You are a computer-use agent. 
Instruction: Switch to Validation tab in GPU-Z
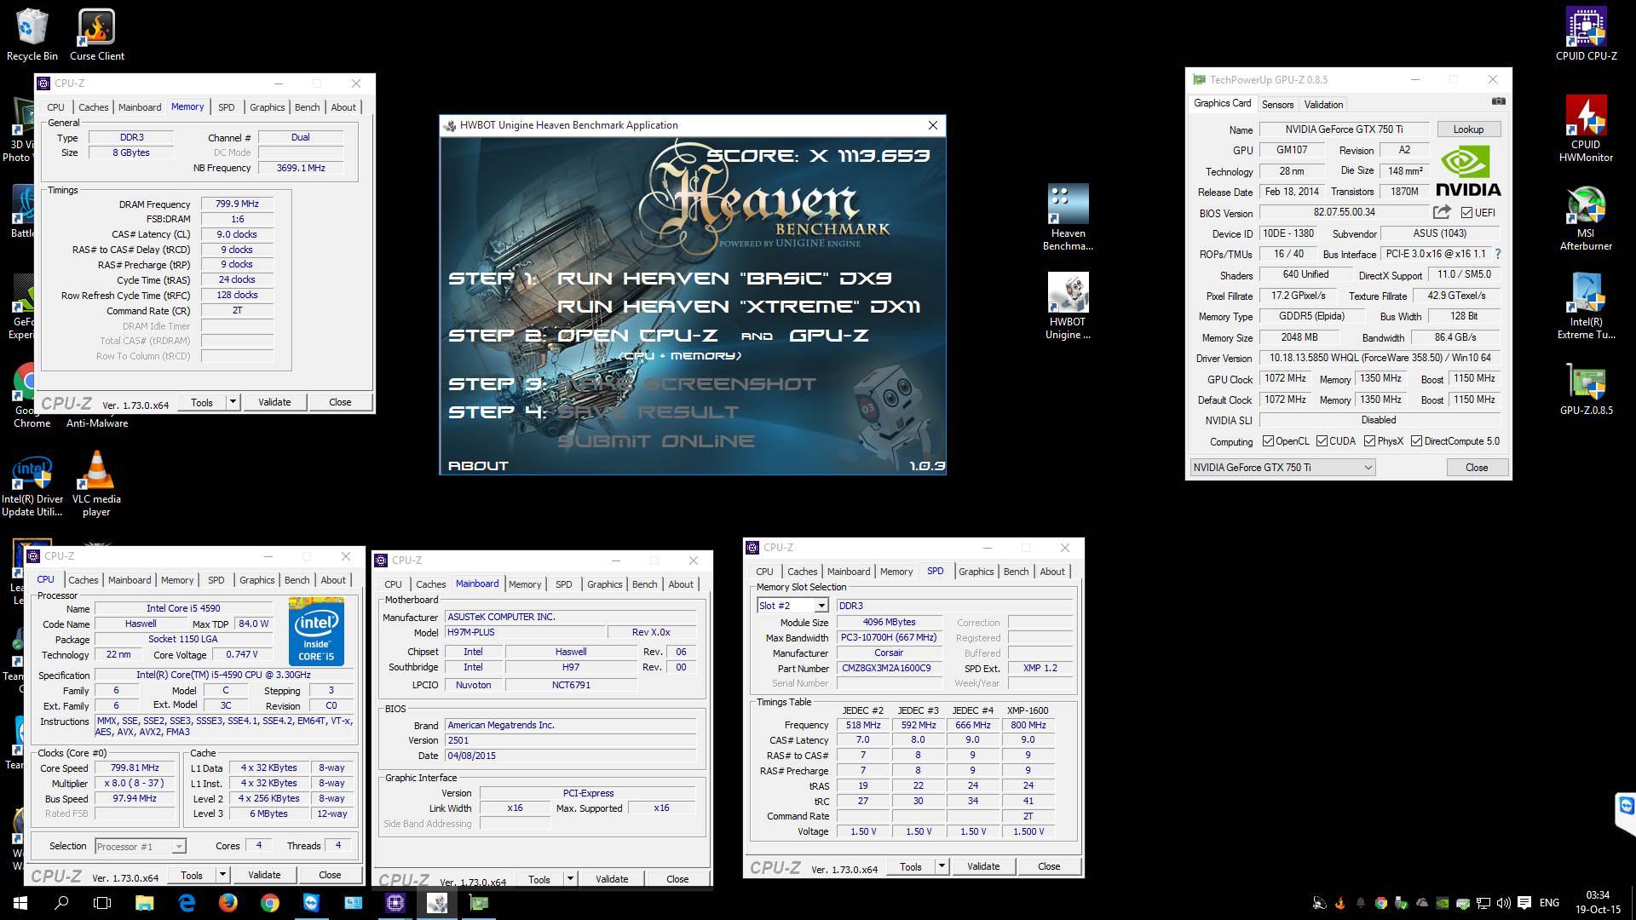click(1323, 104)
